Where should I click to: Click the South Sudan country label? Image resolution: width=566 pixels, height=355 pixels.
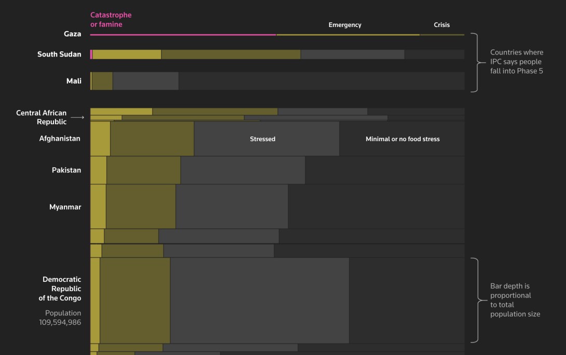coord(59,54)
